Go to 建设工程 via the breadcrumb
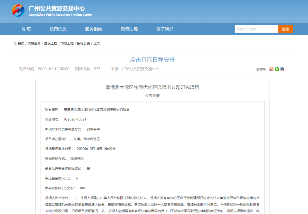The height and width of the screenshot is (214, 308). click(50, 43)
